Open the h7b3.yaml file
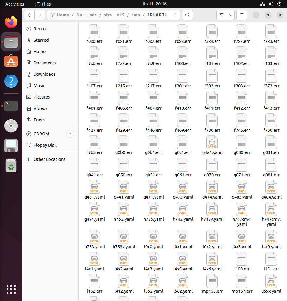 tap(124, 209)
